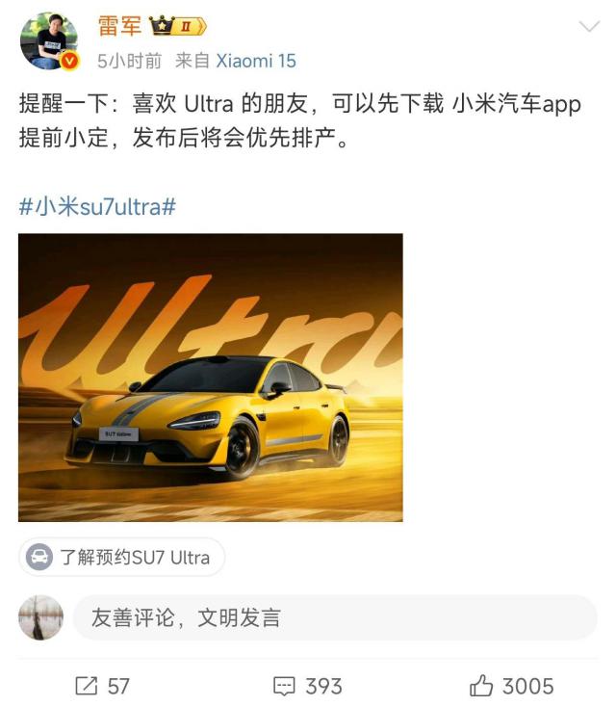Tap the comment bubble icon

tap(284, 686)
